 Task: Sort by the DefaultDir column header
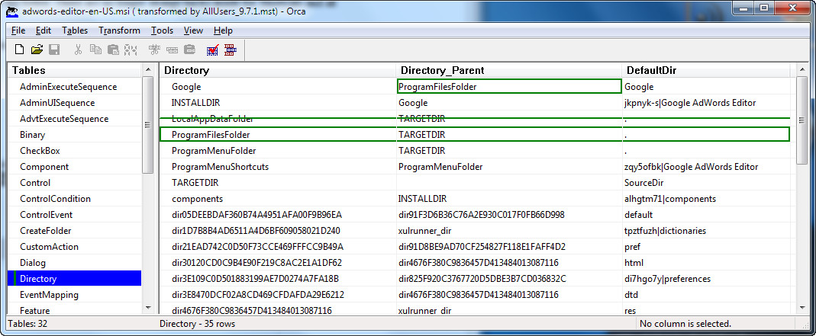click(x=706, y=70)
